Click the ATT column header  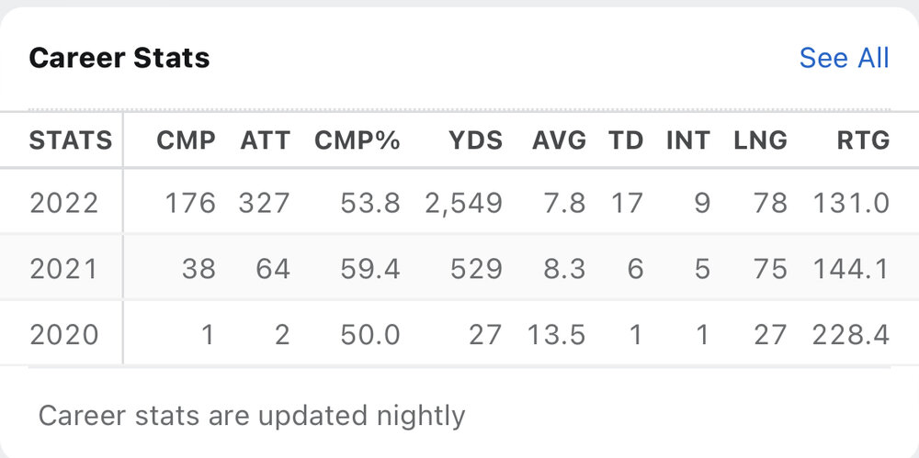pyautogui.click(x=265, y=140)
